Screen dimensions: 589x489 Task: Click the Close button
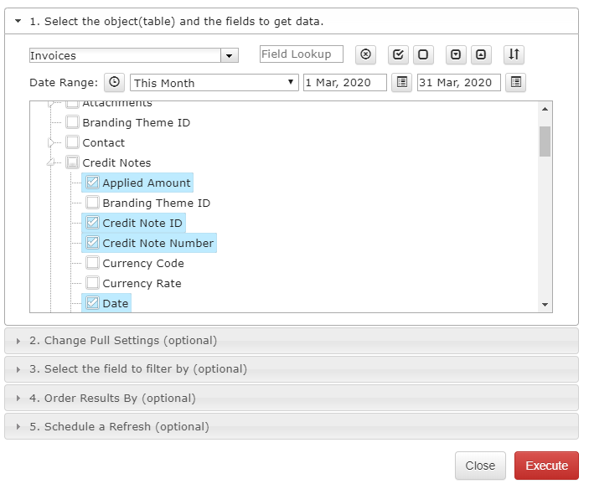pos(480,466)
